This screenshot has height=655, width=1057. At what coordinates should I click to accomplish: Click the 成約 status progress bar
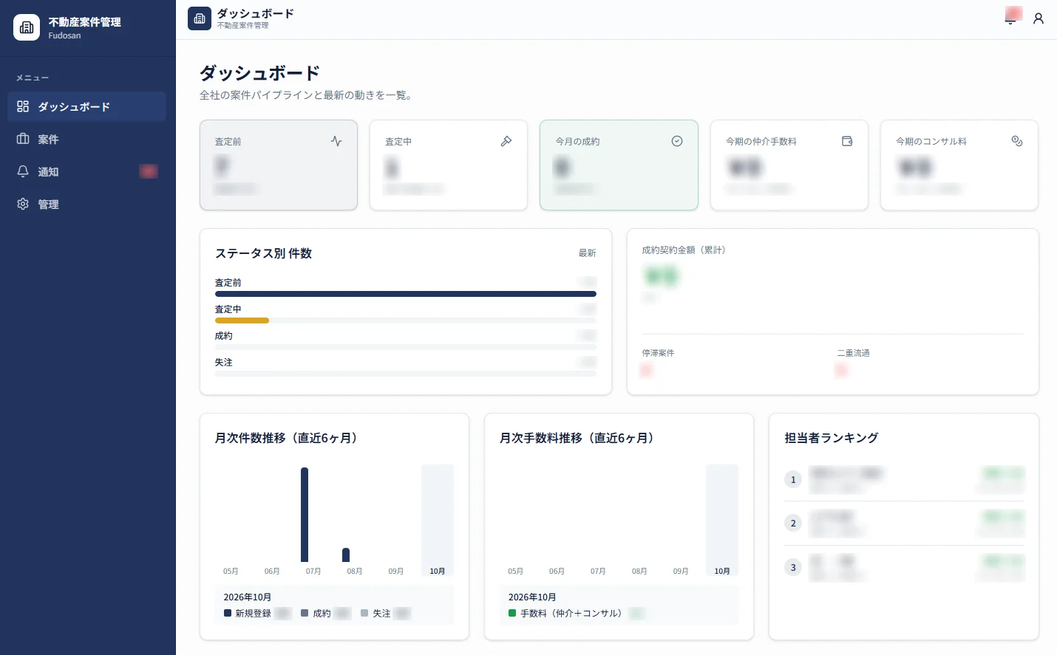click(406, 347)
